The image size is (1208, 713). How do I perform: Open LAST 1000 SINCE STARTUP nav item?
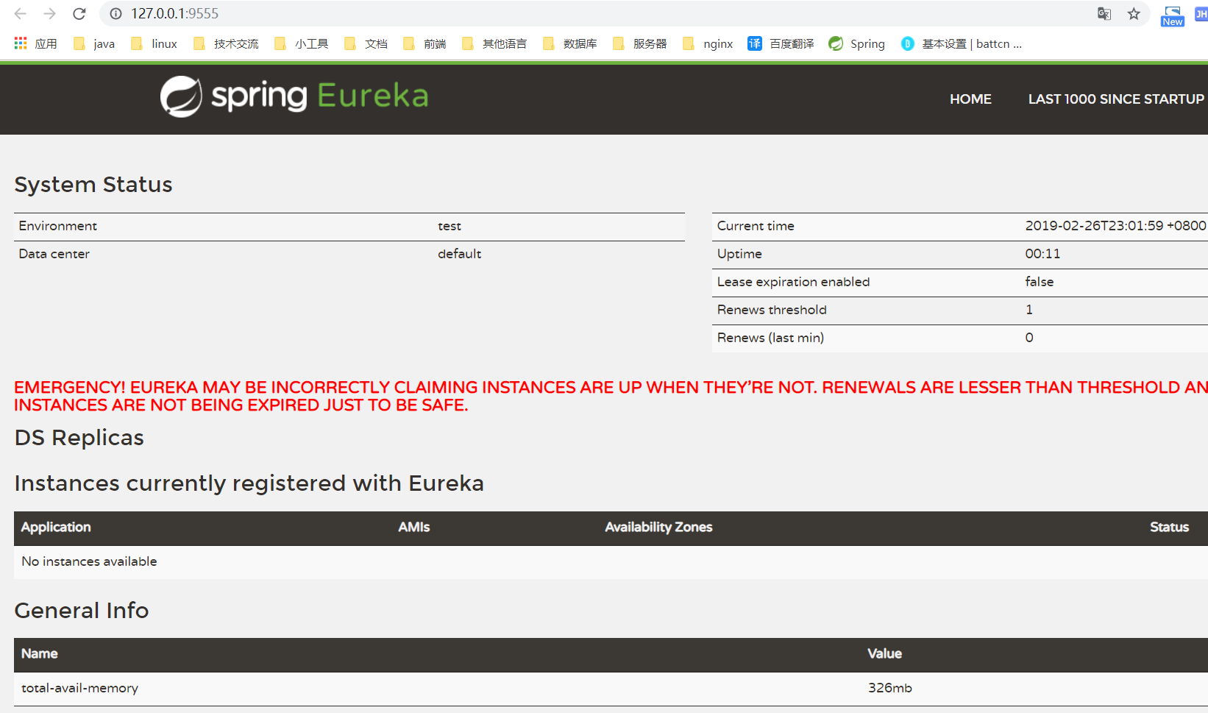[x=1116, y=99]
